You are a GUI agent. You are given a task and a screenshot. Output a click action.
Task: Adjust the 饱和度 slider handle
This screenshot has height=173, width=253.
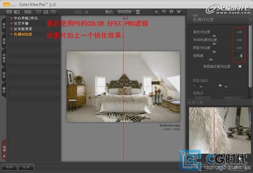pos(210,59)
